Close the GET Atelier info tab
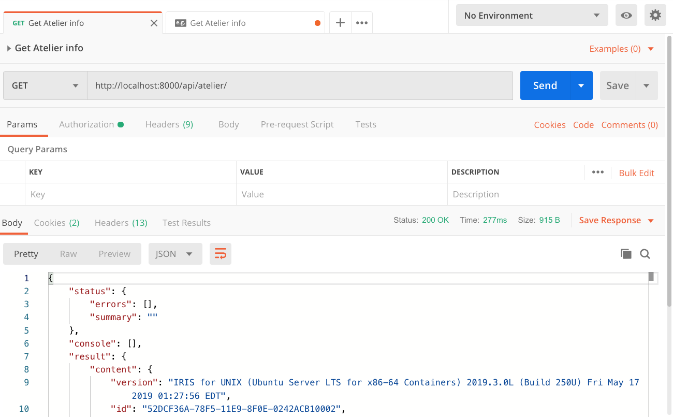This screenshot has height=417, width=673. [x=154, y=23]
